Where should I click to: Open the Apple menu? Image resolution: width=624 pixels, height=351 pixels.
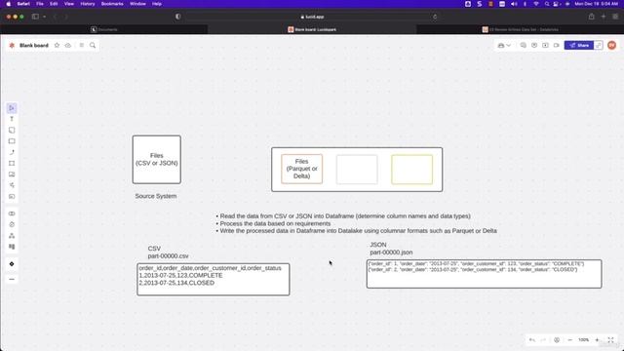click(x=9, y=4)
